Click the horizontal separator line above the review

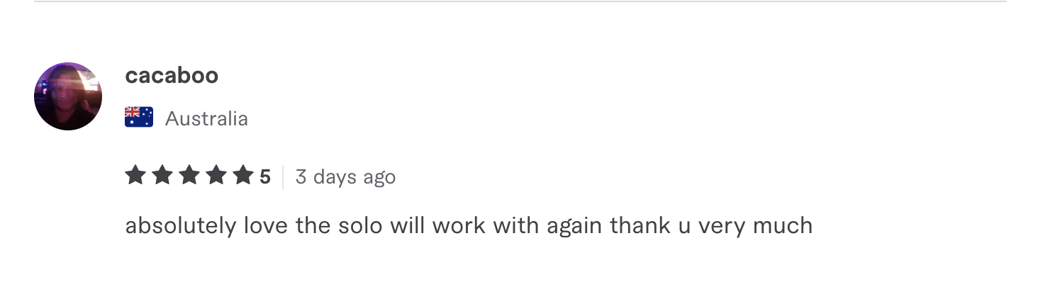[520, 1]
